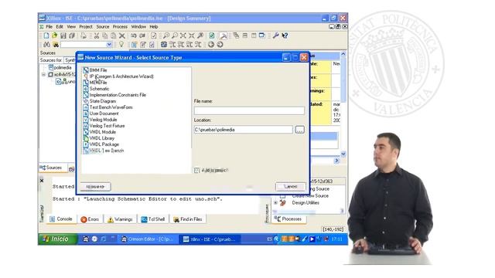Switch to the Warnings tab
The height and width of the screenshot is (278, 495).
pyautogui.click(x=120, y=219)
